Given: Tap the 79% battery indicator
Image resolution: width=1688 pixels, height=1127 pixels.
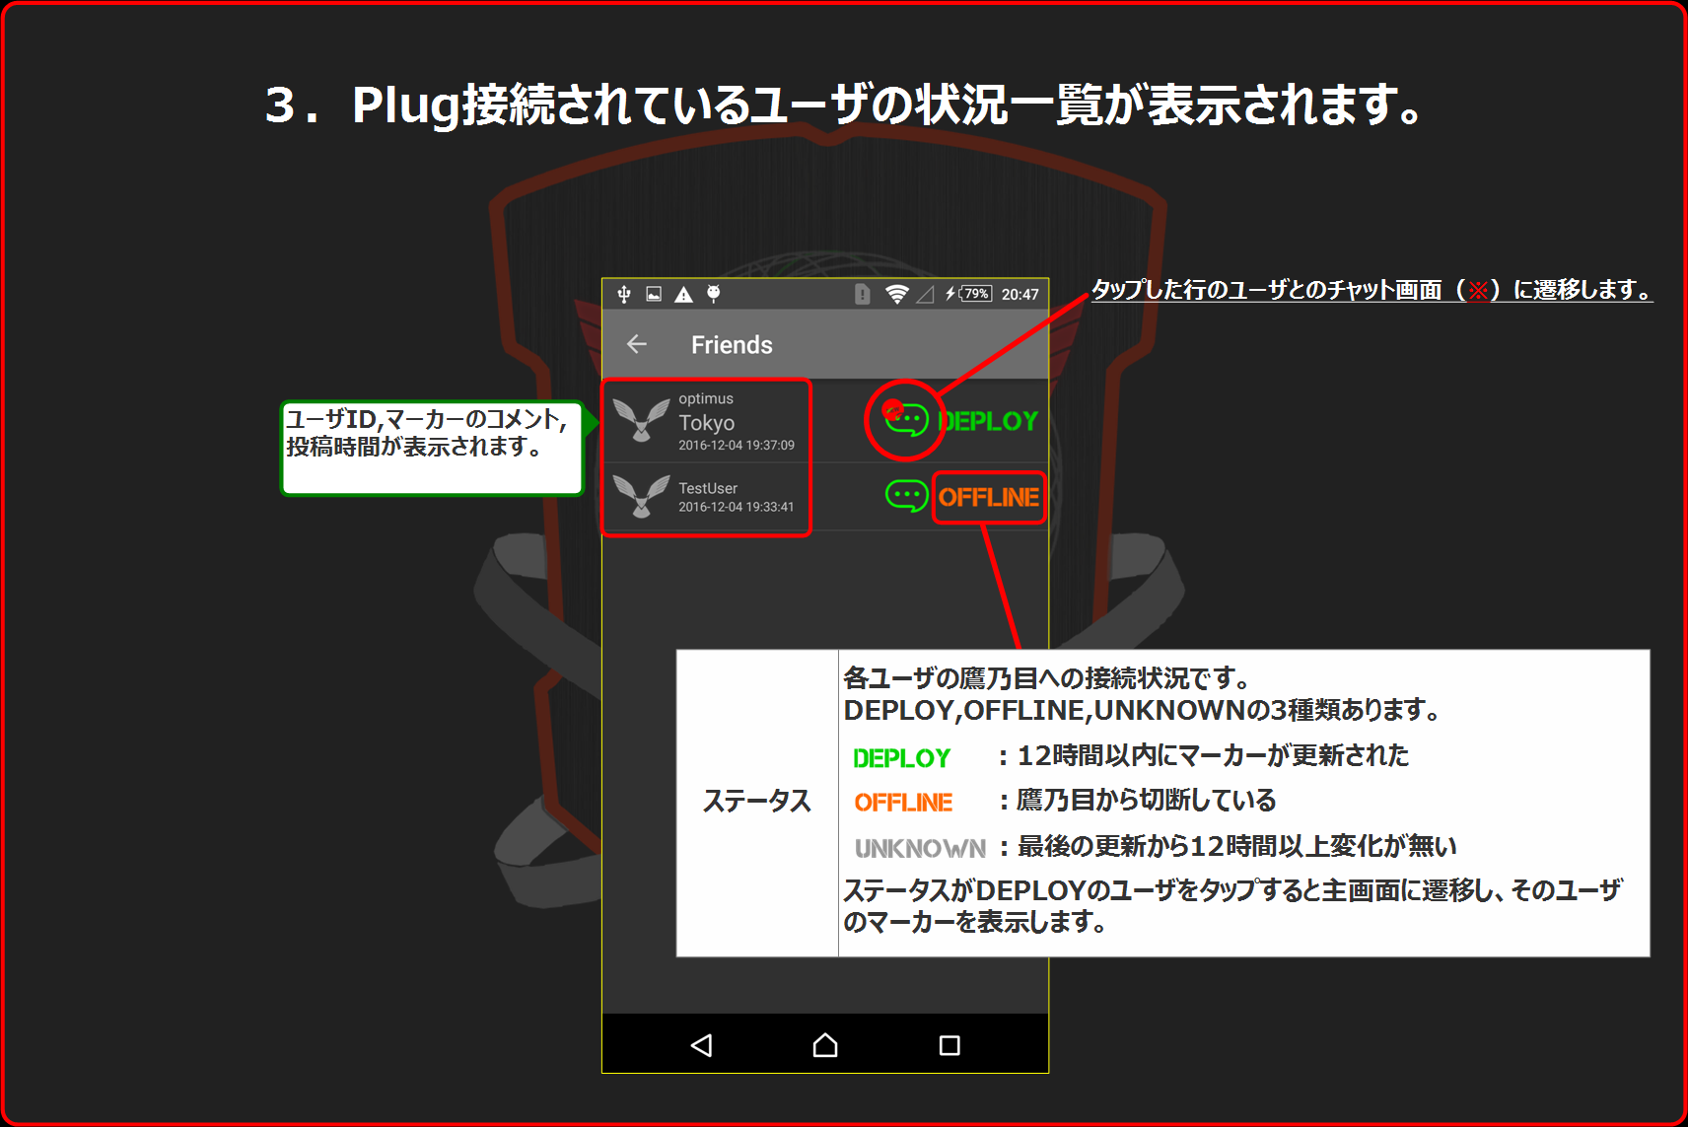Looking at the screenshot, I should pyautogui.click(x=976, y=294).
